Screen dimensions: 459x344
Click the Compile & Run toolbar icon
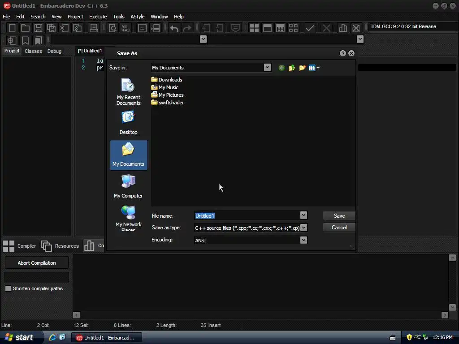[280, 28]
